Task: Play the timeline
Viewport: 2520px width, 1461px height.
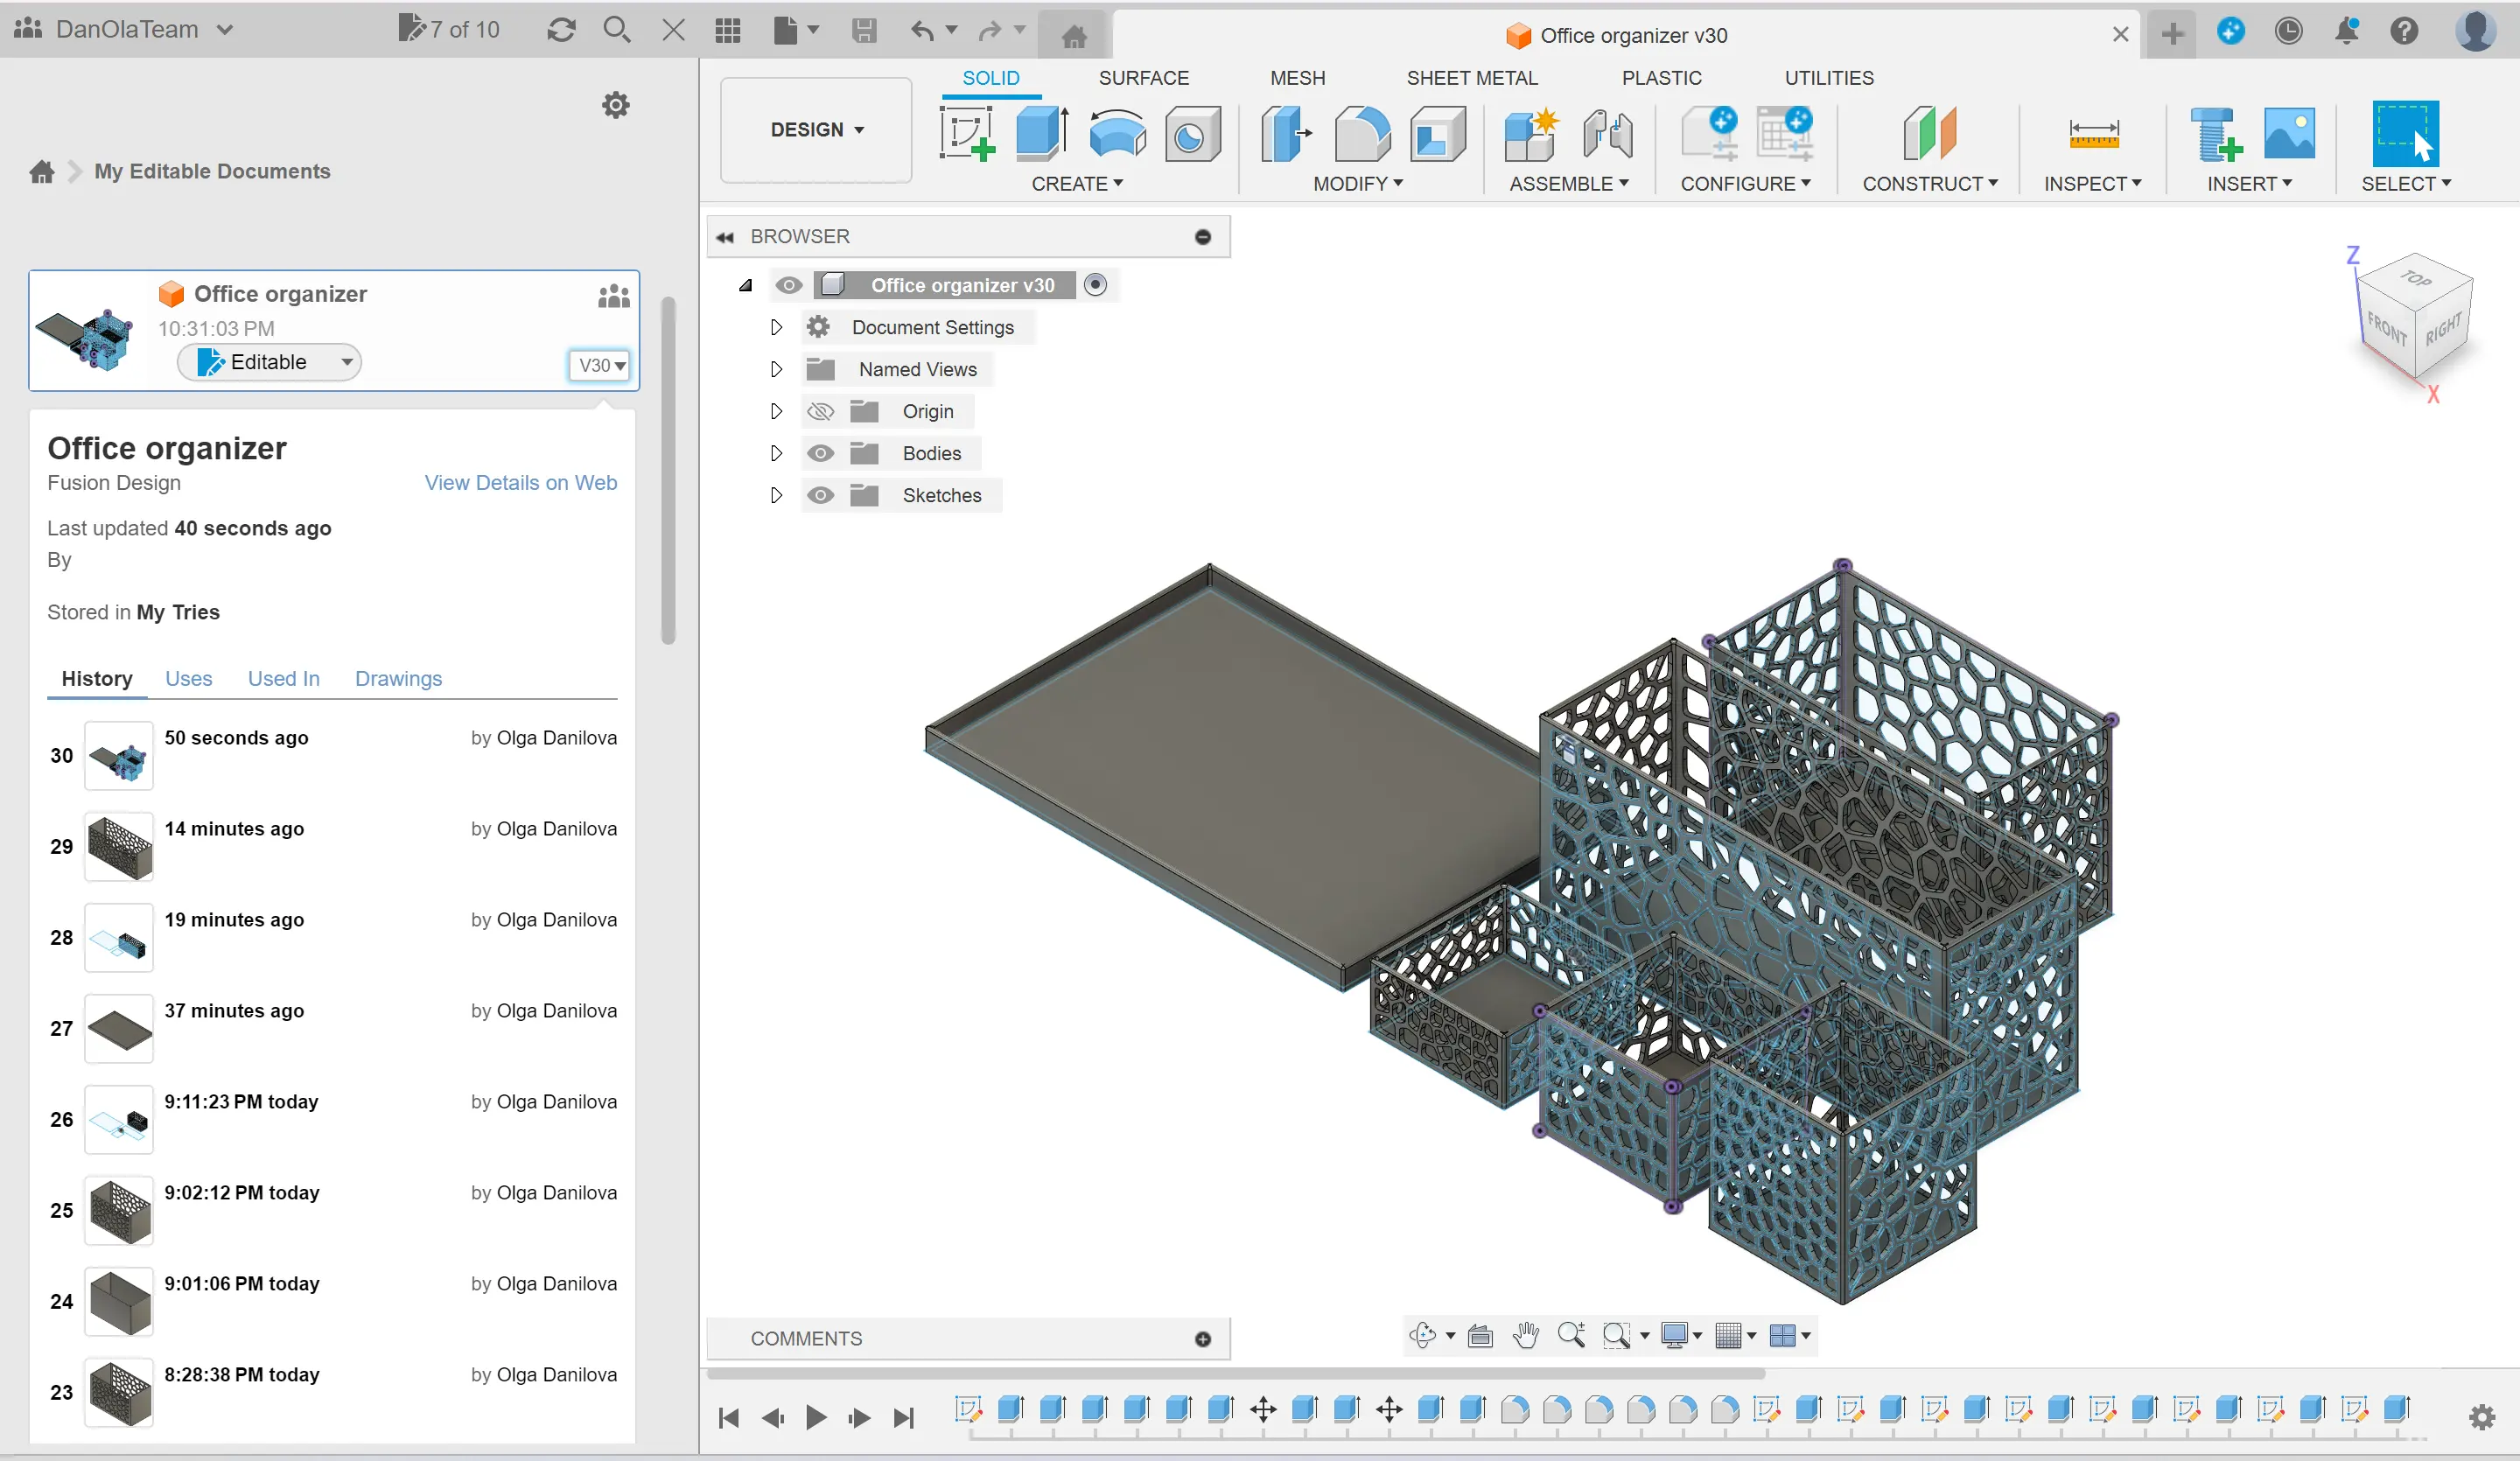Action: click(816, 1418)
